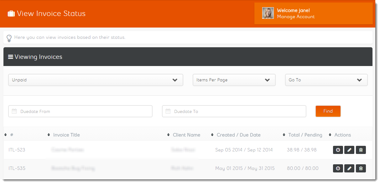Click the Total / Pending header text

tap(305, 135)
